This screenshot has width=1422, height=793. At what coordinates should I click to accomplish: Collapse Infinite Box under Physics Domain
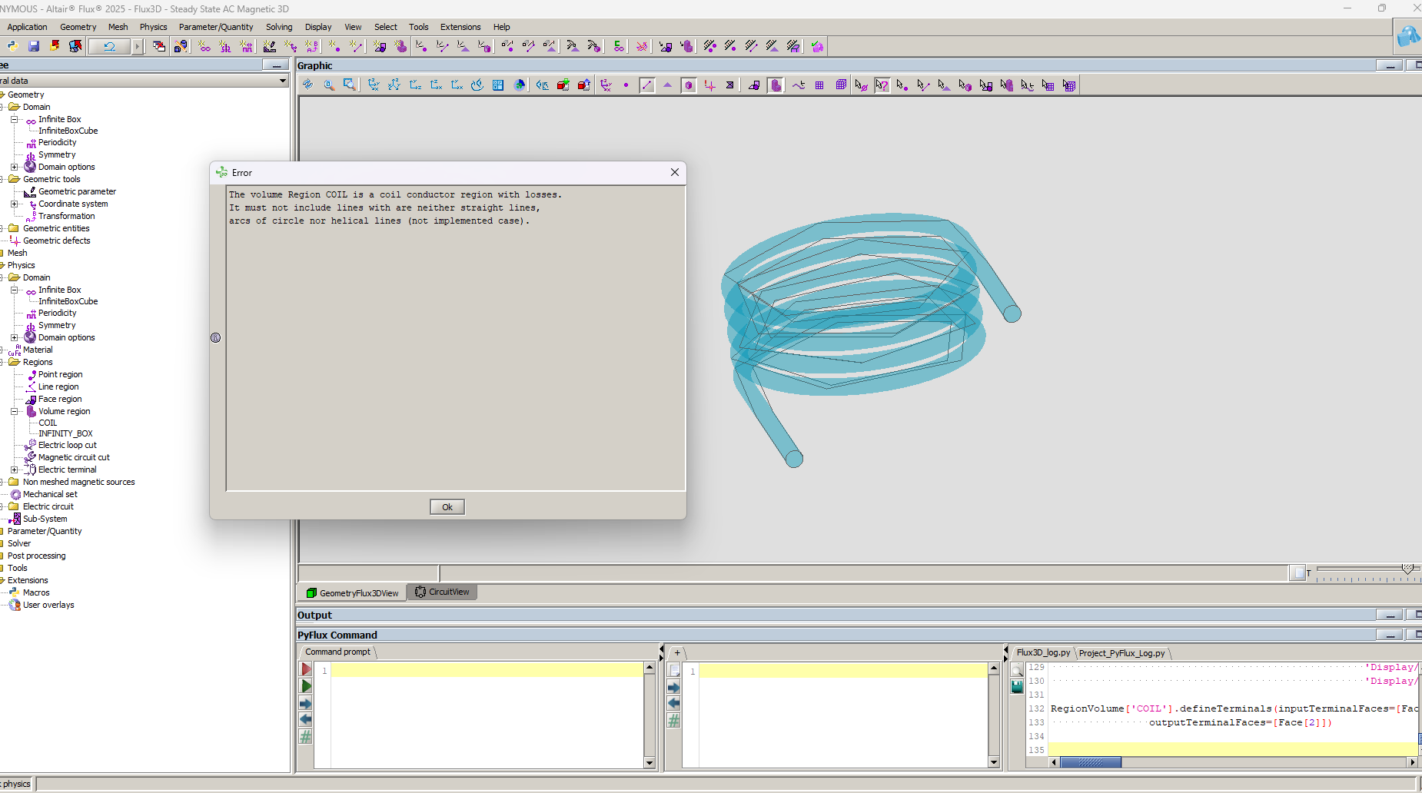(x=14, y=290)
